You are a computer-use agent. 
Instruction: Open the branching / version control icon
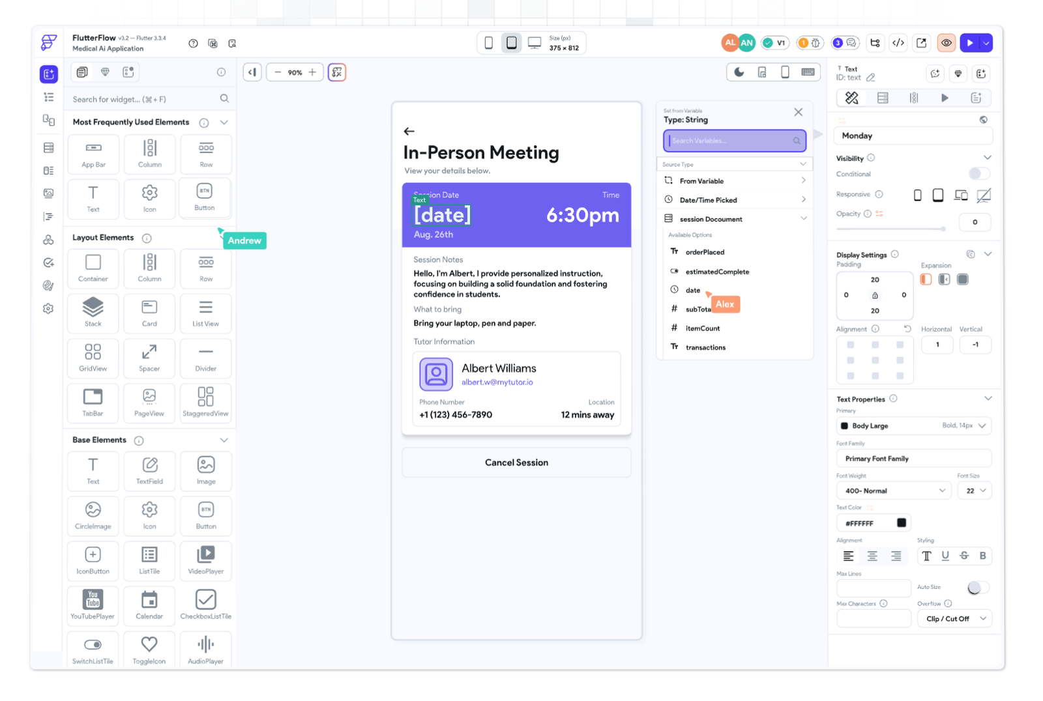click(875, 42)
